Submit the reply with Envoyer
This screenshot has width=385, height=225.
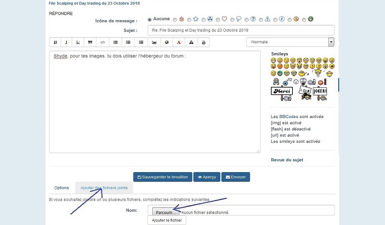click(x=236, y=177)
